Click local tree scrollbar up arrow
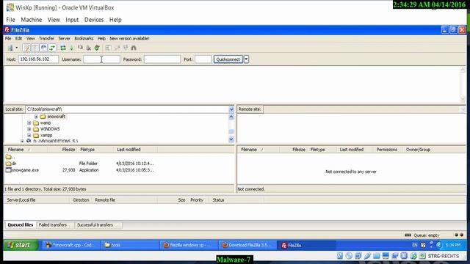 tap(231, 117)
